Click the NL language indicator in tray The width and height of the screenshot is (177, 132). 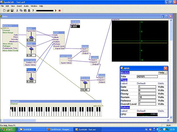click(146, 130)
